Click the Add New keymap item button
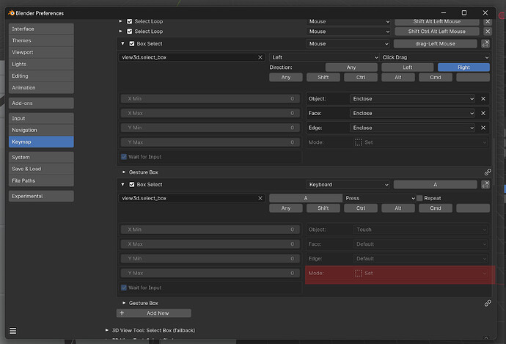Viewport: 506px width, 344px height. pyautogui.click(x=154, y=313)
